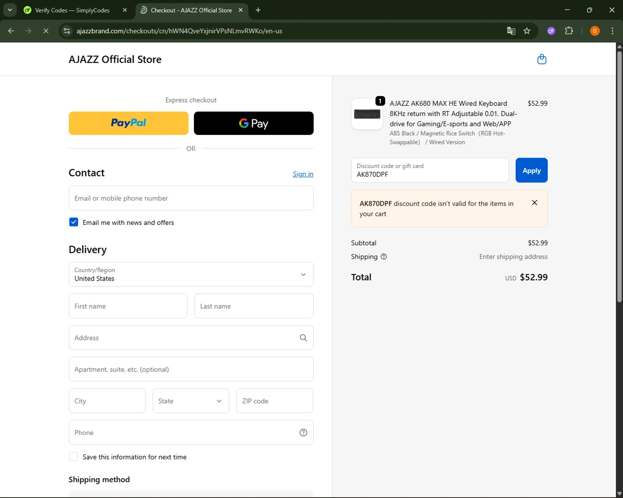
Task: Open the State dropdown
Action: click(191, 401)
